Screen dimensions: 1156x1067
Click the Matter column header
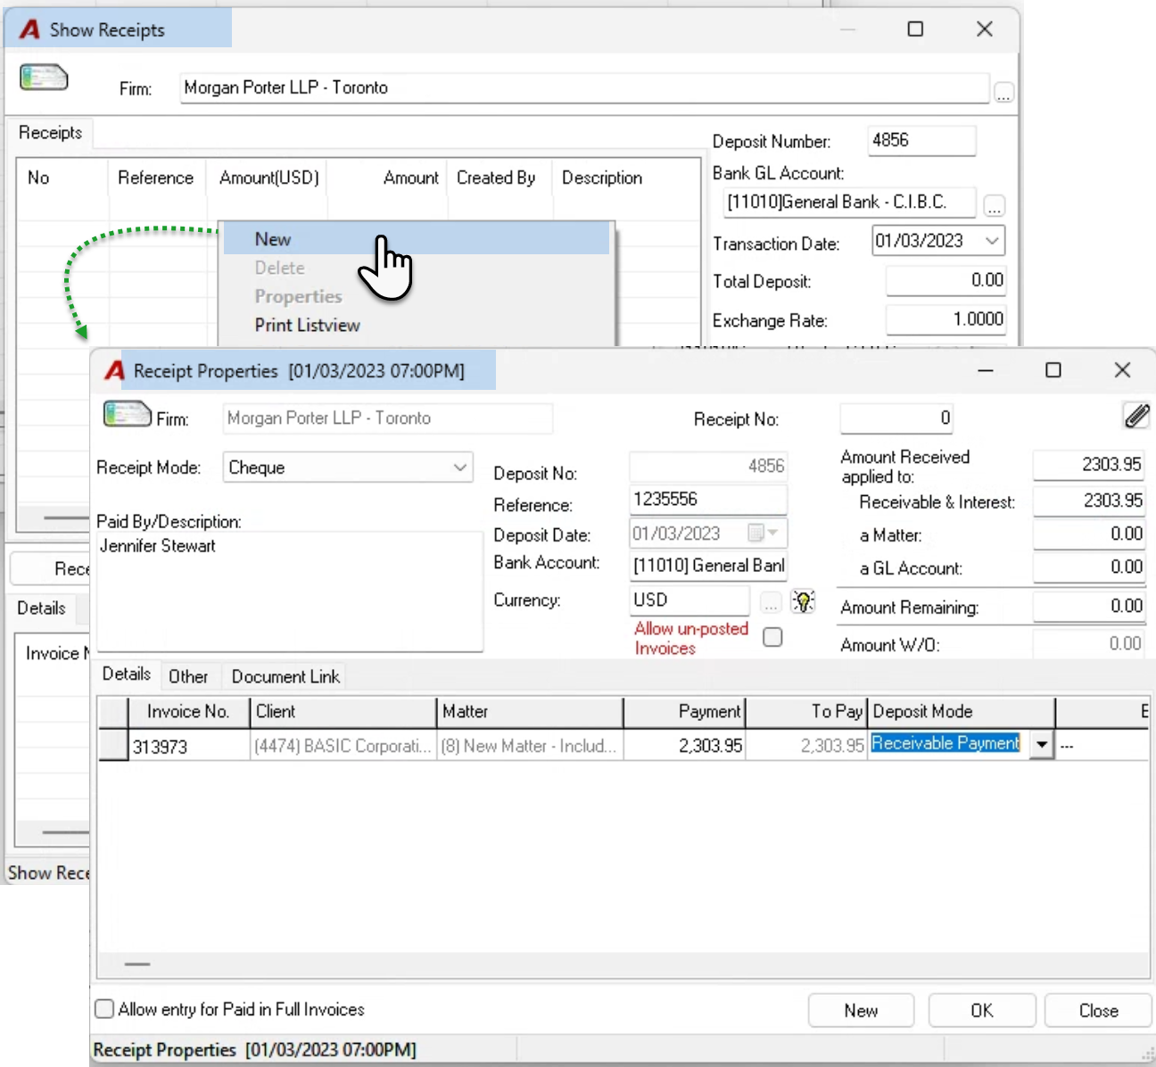tap(530, 712)
